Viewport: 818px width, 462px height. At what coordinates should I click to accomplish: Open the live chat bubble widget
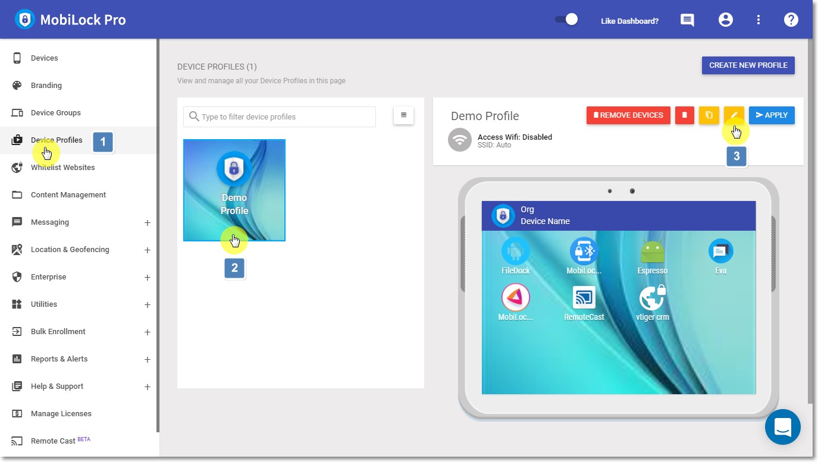(x=783, y=427)
